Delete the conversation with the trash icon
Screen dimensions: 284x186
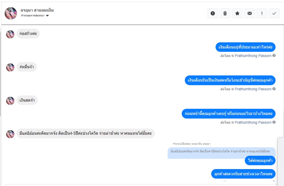225,13
